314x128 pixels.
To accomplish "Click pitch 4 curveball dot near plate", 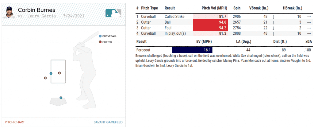I will coord(61,98).
